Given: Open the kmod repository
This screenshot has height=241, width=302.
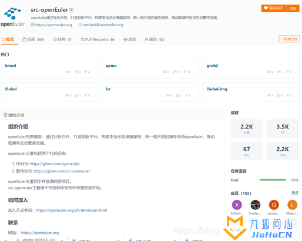Looking at the screenshot, I should pyautogui.click(x=11, y=66).
